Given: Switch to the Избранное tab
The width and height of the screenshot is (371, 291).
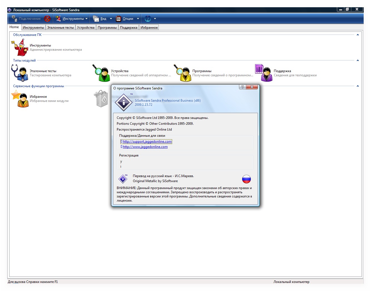Looking at the screenshot, I should [149, 28].
